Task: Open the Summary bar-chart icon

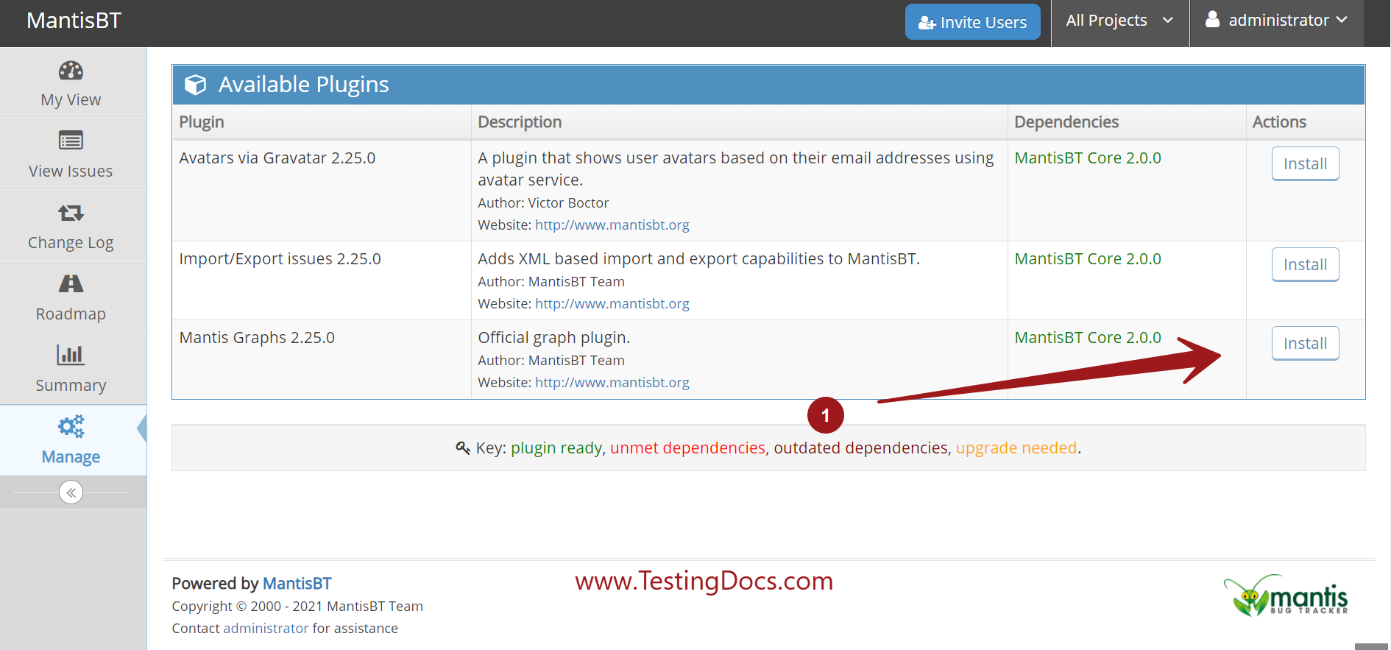Action: click(71, 355)
